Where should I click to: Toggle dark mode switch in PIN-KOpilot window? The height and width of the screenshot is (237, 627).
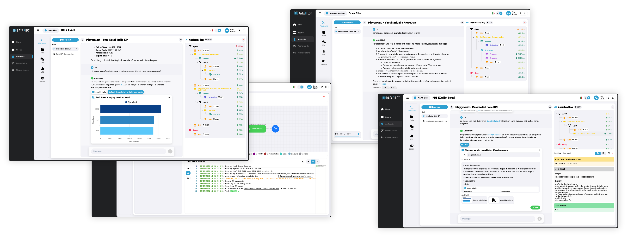(588, 98)
